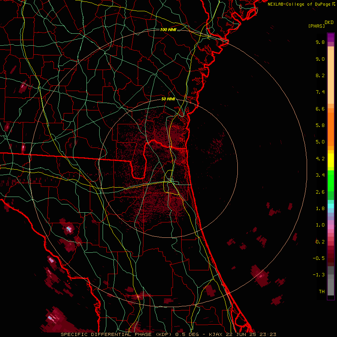Click the 7.4 scale value

point(320,92)
